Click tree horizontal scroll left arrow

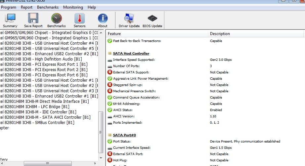(2, 163)
